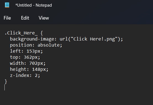The width and height of the screenshot is (153, 105).
Task: Open the View menu
Action: point(44,18)
